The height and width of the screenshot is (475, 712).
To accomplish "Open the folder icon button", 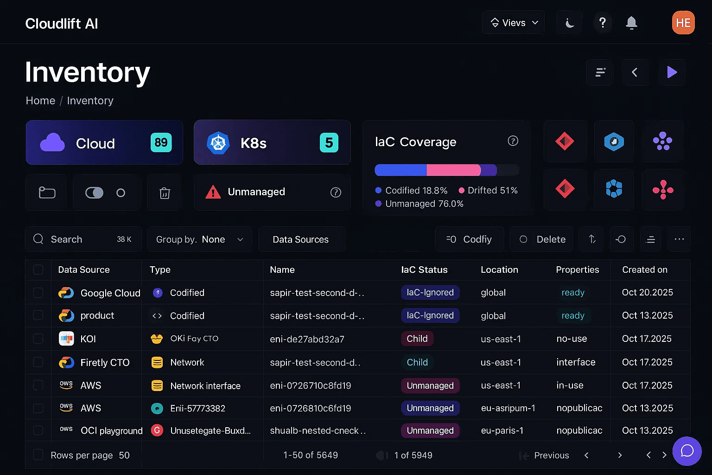I will tap(47, 193).
